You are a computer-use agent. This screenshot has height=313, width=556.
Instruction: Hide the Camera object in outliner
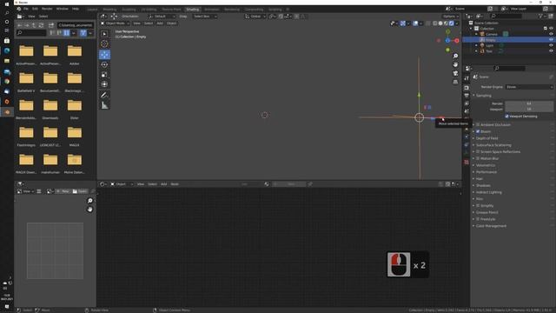[551, 34]
